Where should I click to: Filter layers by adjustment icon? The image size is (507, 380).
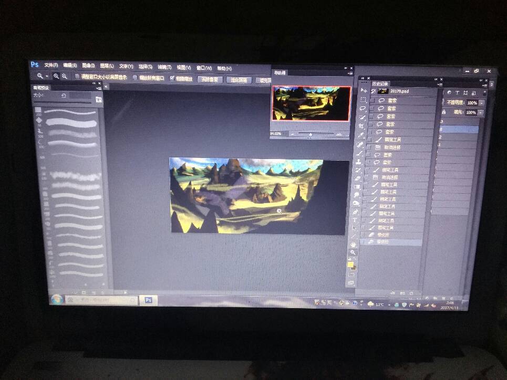pos(449,93)
